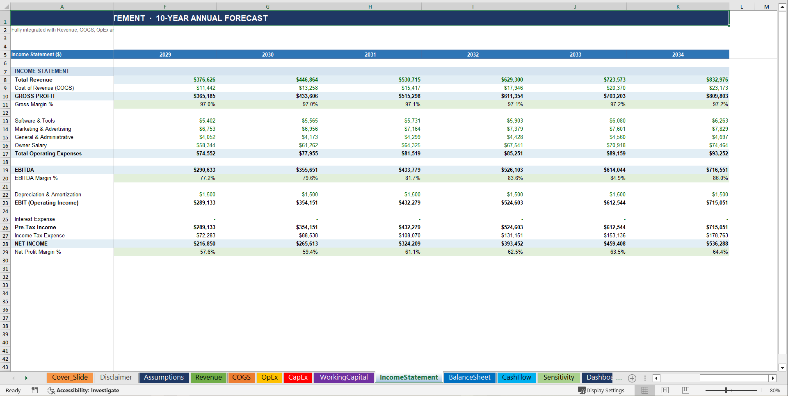Click the macro recording icon near Ready
This screenshot has width=788, height=396.
[34, 390]
